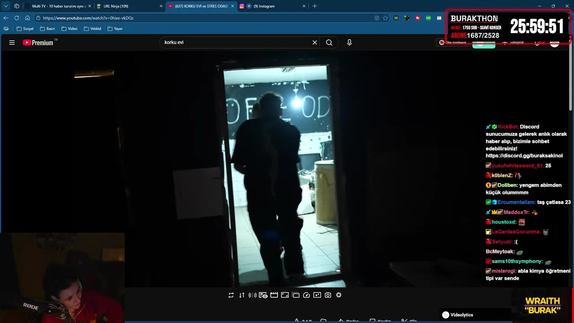Click the pop-up player window icon

(x=296, y=295)
